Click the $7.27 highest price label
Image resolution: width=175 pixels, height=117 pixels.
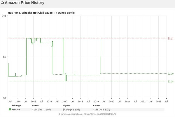pyautogui.click(x=171, y=39)
